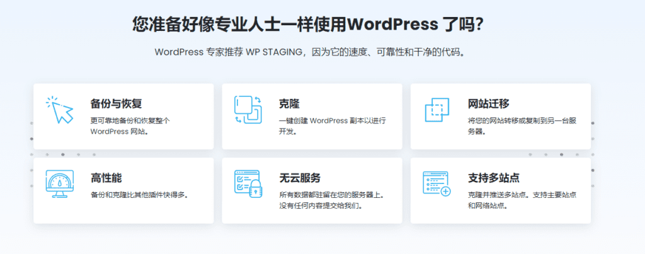
Task: Click the heading 您准备好像专业人士一样使用WordPress 了吗?
Action: 307,25
